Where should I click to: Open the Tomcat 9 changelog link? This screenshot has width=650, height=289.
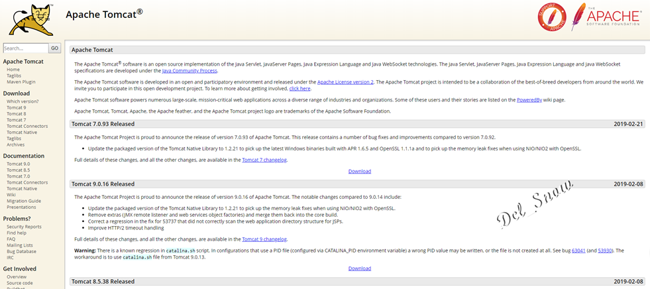(264, 239)
